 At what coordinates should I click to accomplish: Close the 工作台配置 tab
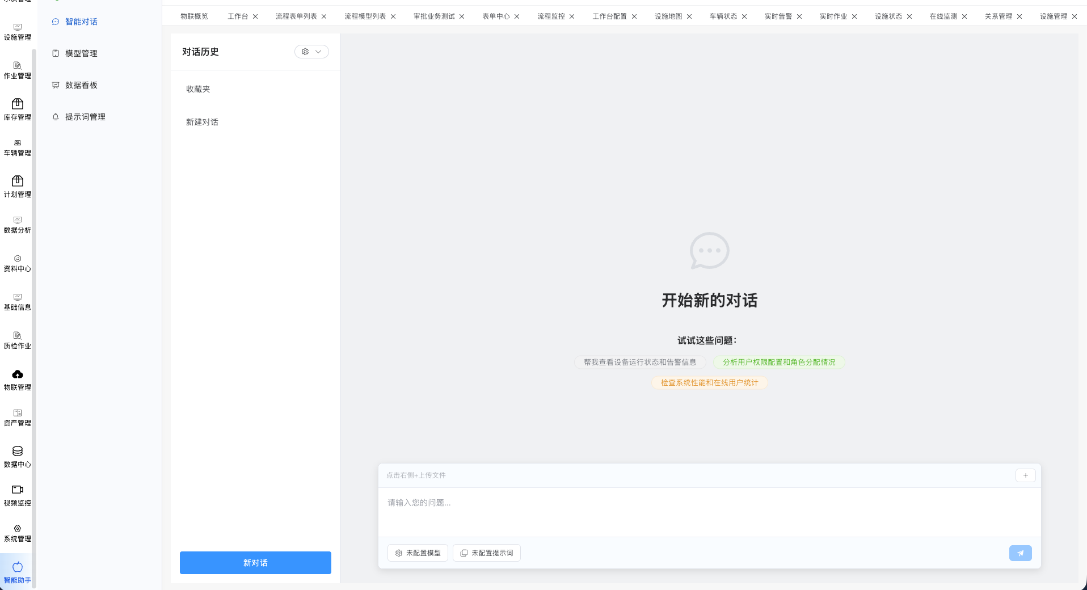pos(634,16)
